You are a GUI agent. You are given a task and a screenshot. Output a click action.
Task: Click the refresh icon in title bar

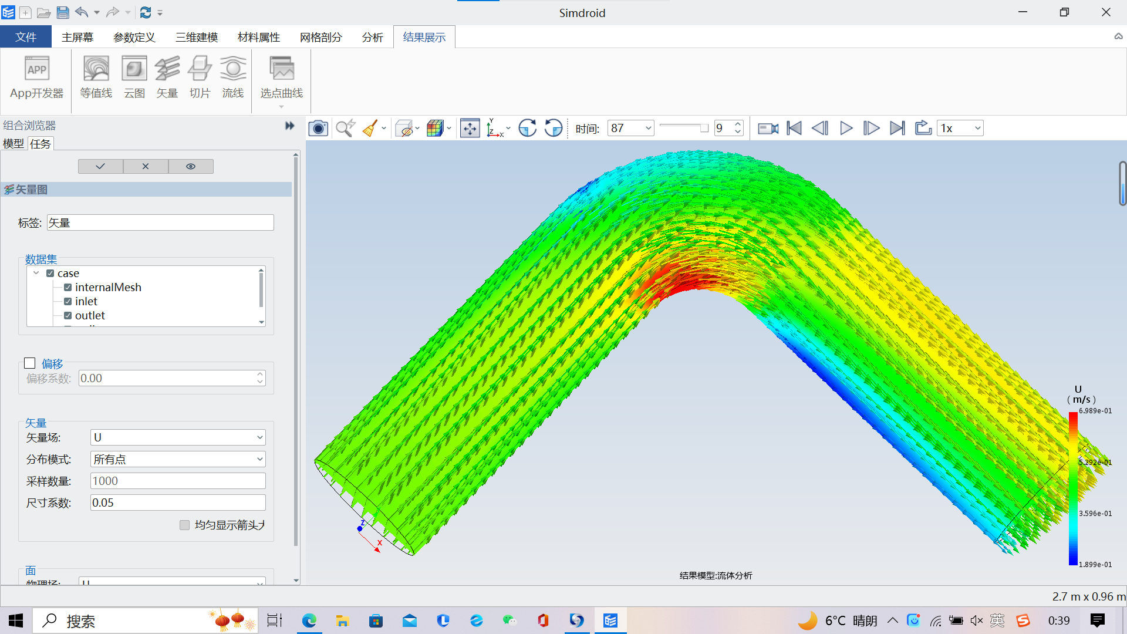[146, 12]
